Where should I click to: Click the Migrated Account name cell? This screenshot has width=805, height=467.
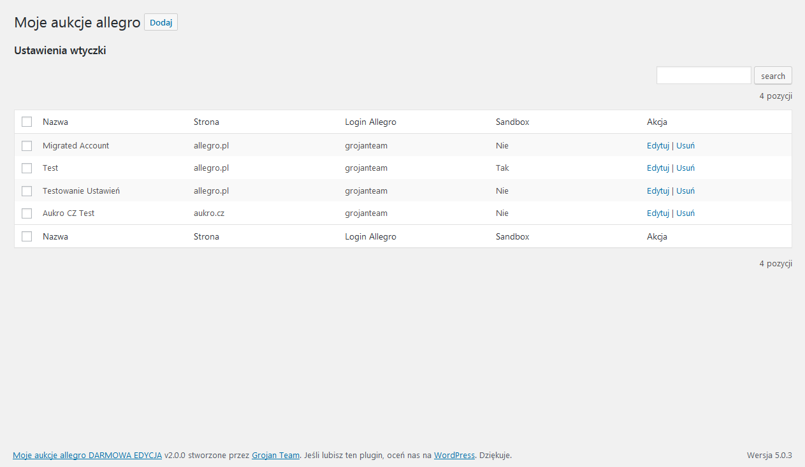tap(76, 145)
